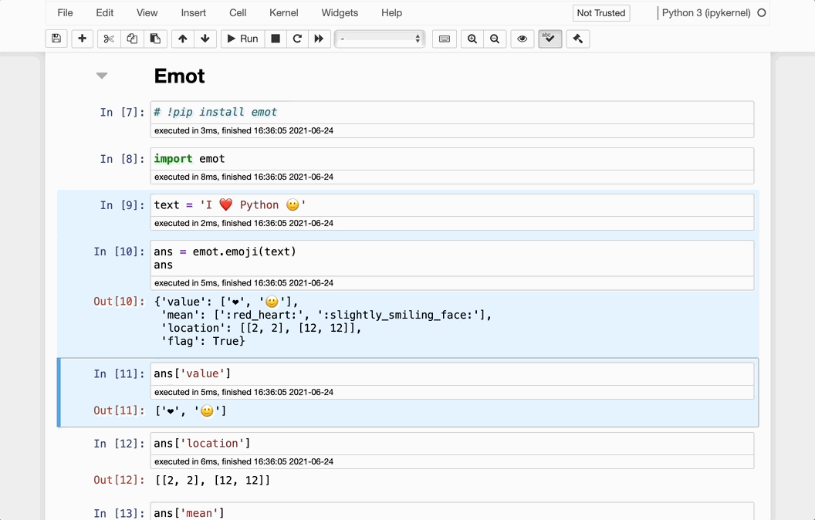815x520 pixels.
Task: Click the save notebook icon
Action: (x=56, y=39)
